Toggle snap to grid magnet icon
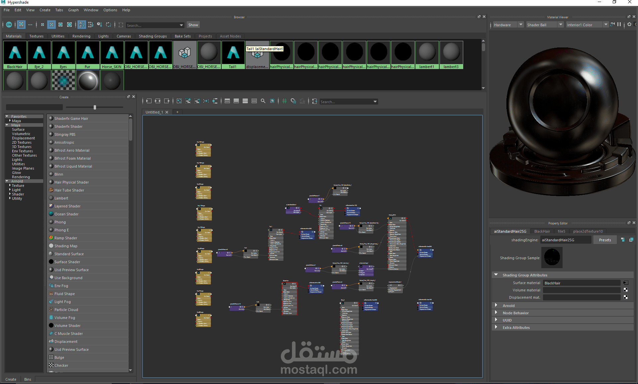This screenshot has height=384, width=638. (293, 101)
